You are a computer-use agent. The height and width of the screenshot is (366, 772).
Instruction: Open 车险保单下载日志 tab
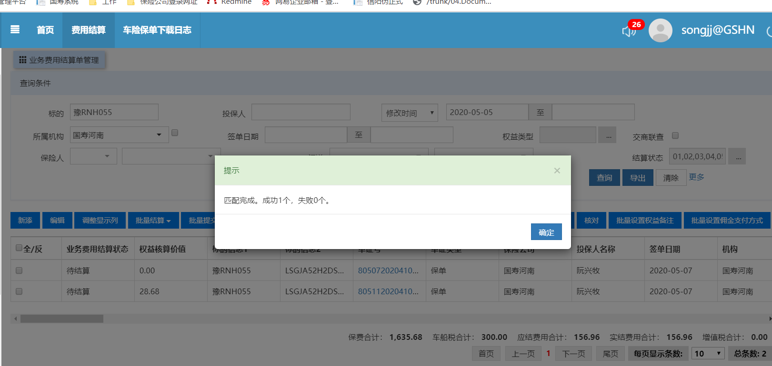[x=157, y=30]
